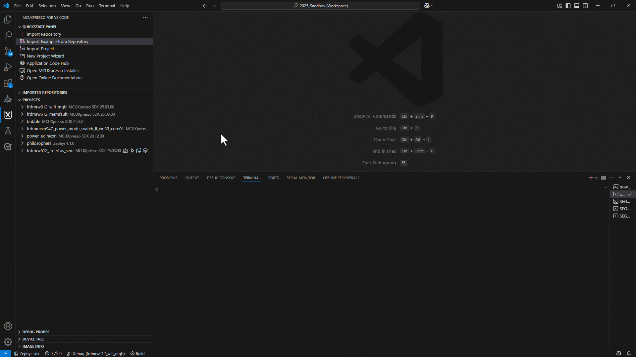Open Source Control with 24 changes badge
The height and width of the screenshot is (357, 636).
click(x=8, y=51)
